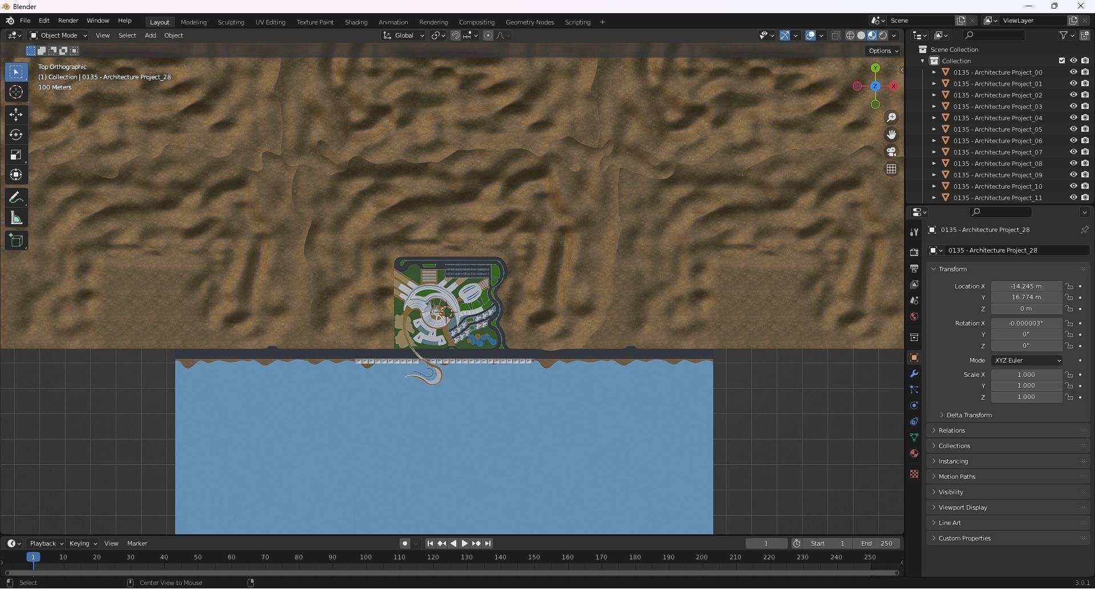Switch to the Shading workspace tab

click(356, 22)
